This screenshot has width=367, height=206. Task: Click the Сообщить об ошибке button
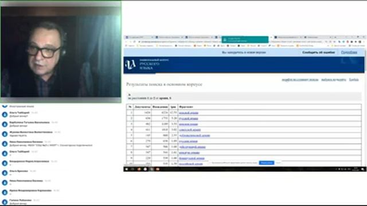[x=318, y=52]
